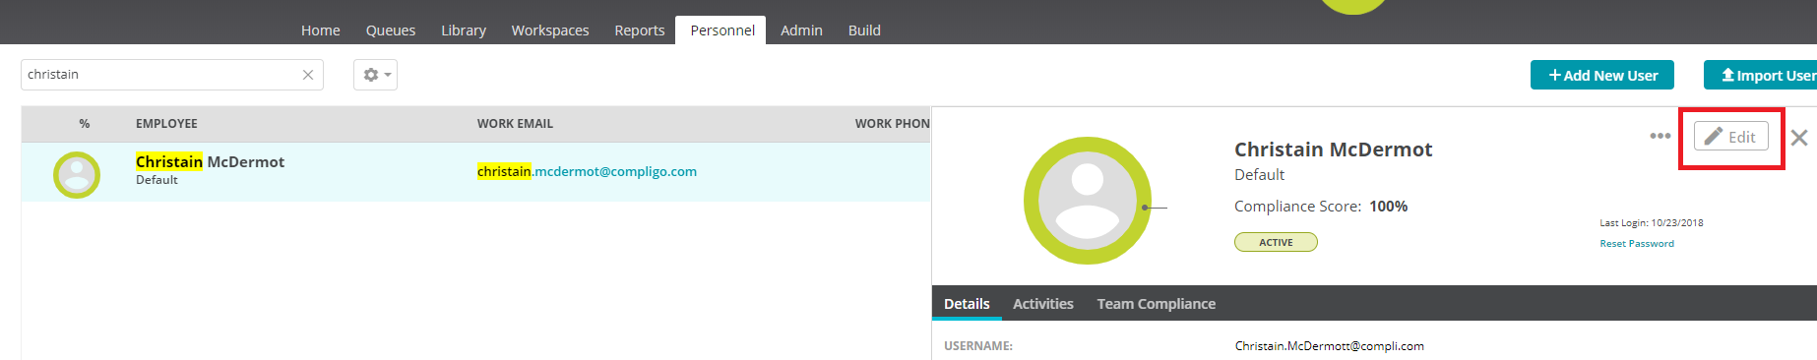Open the Workspaces menu
Viewport: 1817px width, 360px height.
(550, 30)
